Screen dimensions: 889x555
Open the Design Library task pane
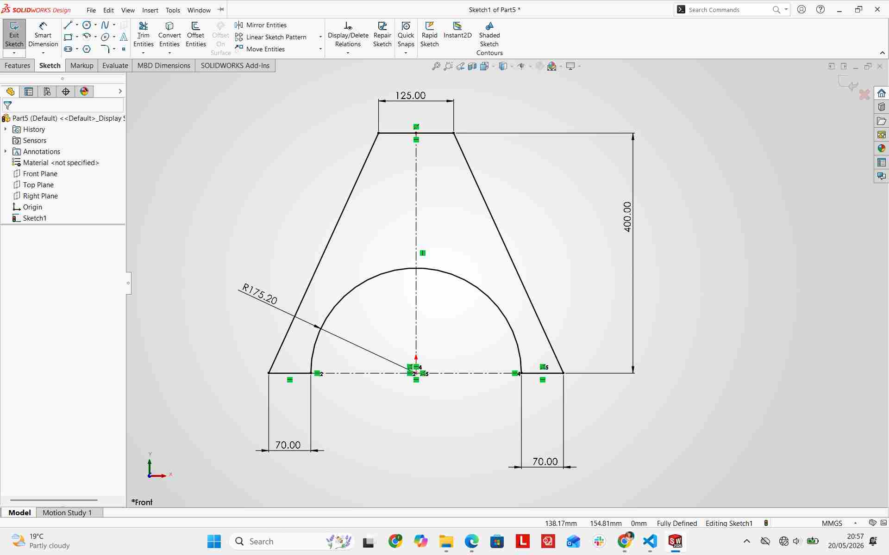(x=882, y=107)
